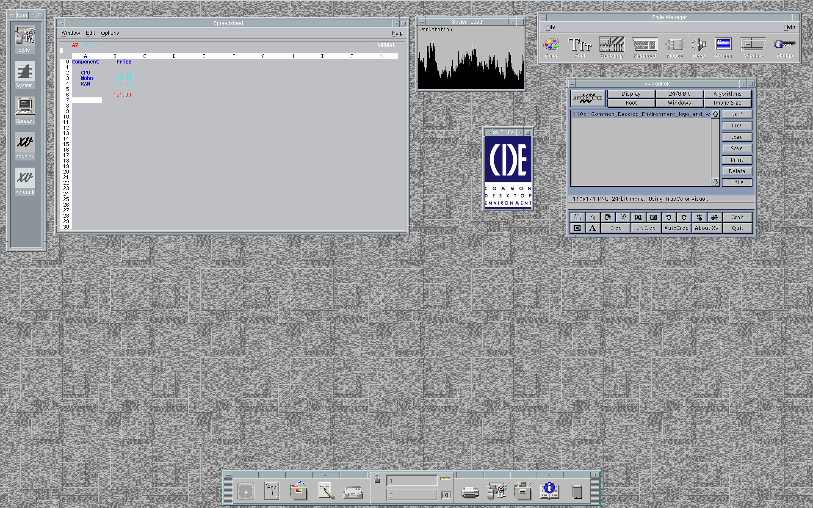The width and height of the screenshot is (813, 508).
Task: Click the EXIT button on the front panel
Action: point(446,495)
